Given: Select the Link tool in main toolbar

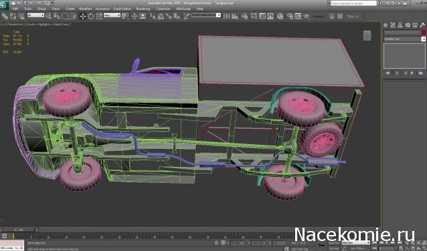Looking at the screenshot, I should click(5, 16).
